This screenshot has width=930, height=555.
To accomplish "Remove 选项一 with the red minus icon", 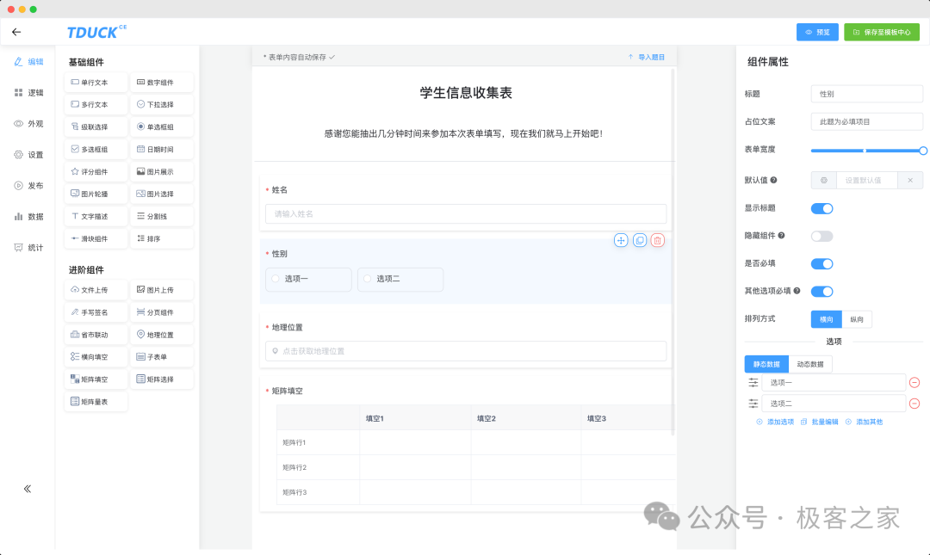I will [x=914, y=382].
